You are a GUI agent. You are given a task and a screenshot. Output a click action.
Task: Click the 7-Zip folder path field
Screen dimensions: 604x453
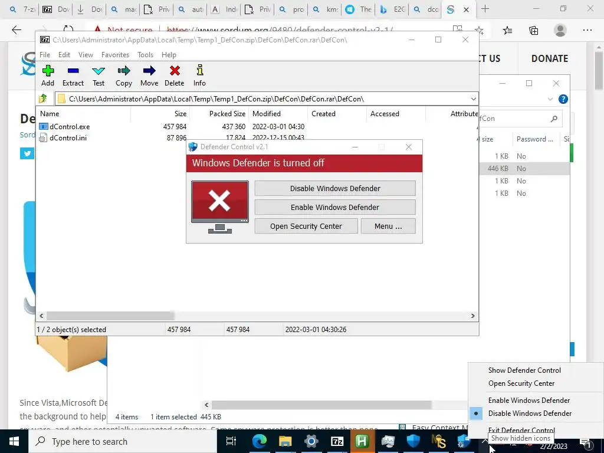click(x=267, y=99)
